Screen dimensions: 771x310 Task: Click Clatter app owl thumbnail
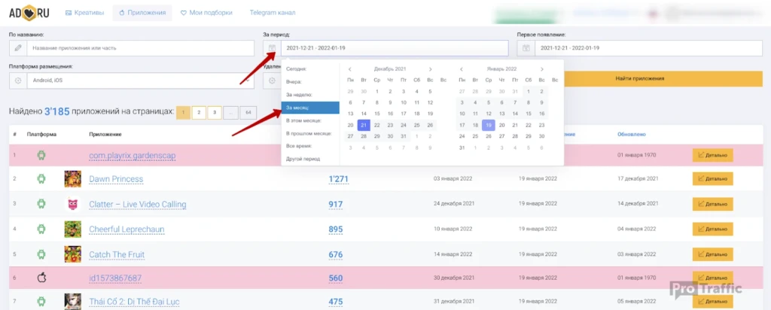tap(73, 204)
